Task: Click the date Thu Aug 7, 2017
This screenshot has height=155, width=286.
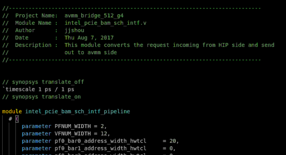Action: point(89,38)
